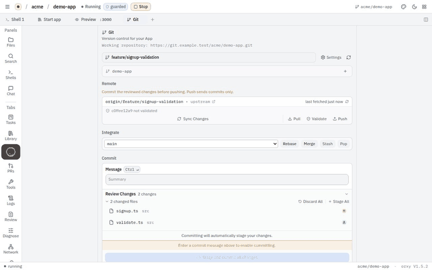Open the Diagnose sidebar item
The width and height of the screenshot is (432, 270).
click(11, 233)
